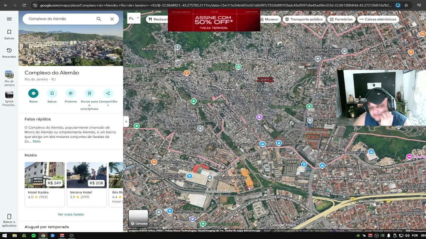This screenshot has height=239, width=426.
Task: Click the 1001 auto peças pin
Action: [263, 144]
